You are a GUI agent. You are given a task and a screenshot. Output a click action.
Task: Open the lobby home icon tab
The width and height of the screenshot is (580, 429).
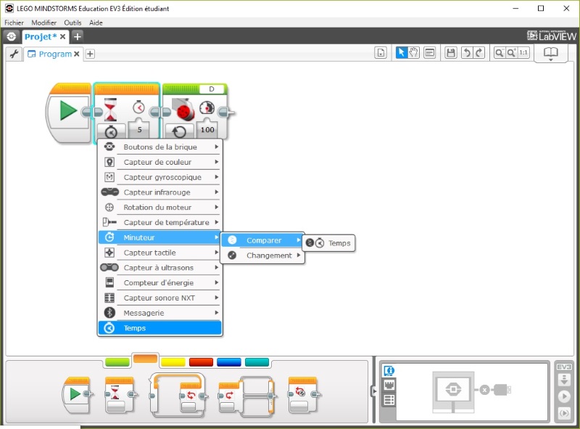pos(11,37)
